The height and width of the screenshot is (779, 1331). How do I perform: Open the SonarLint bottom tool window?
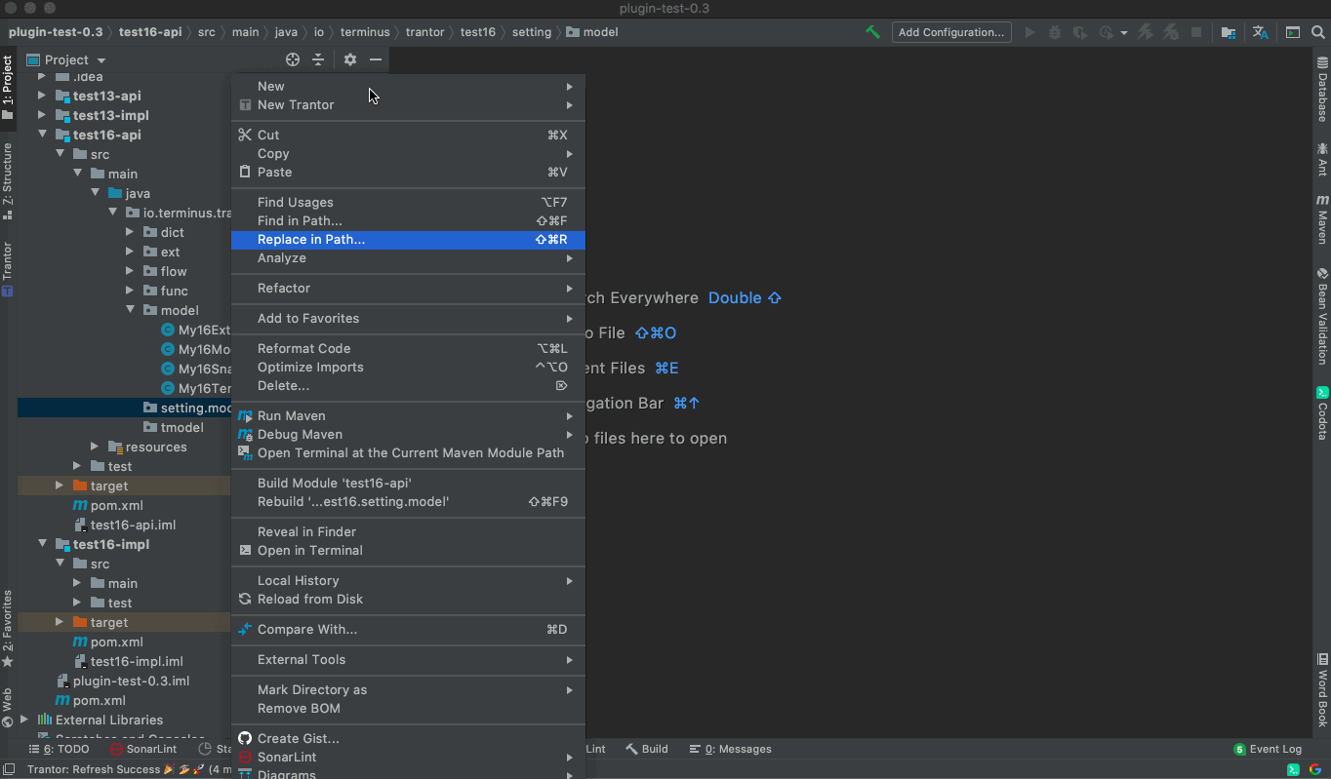coord(143,749)
